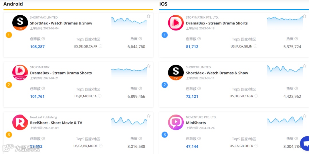Switch to the iOS ranking header

[163, 4]
